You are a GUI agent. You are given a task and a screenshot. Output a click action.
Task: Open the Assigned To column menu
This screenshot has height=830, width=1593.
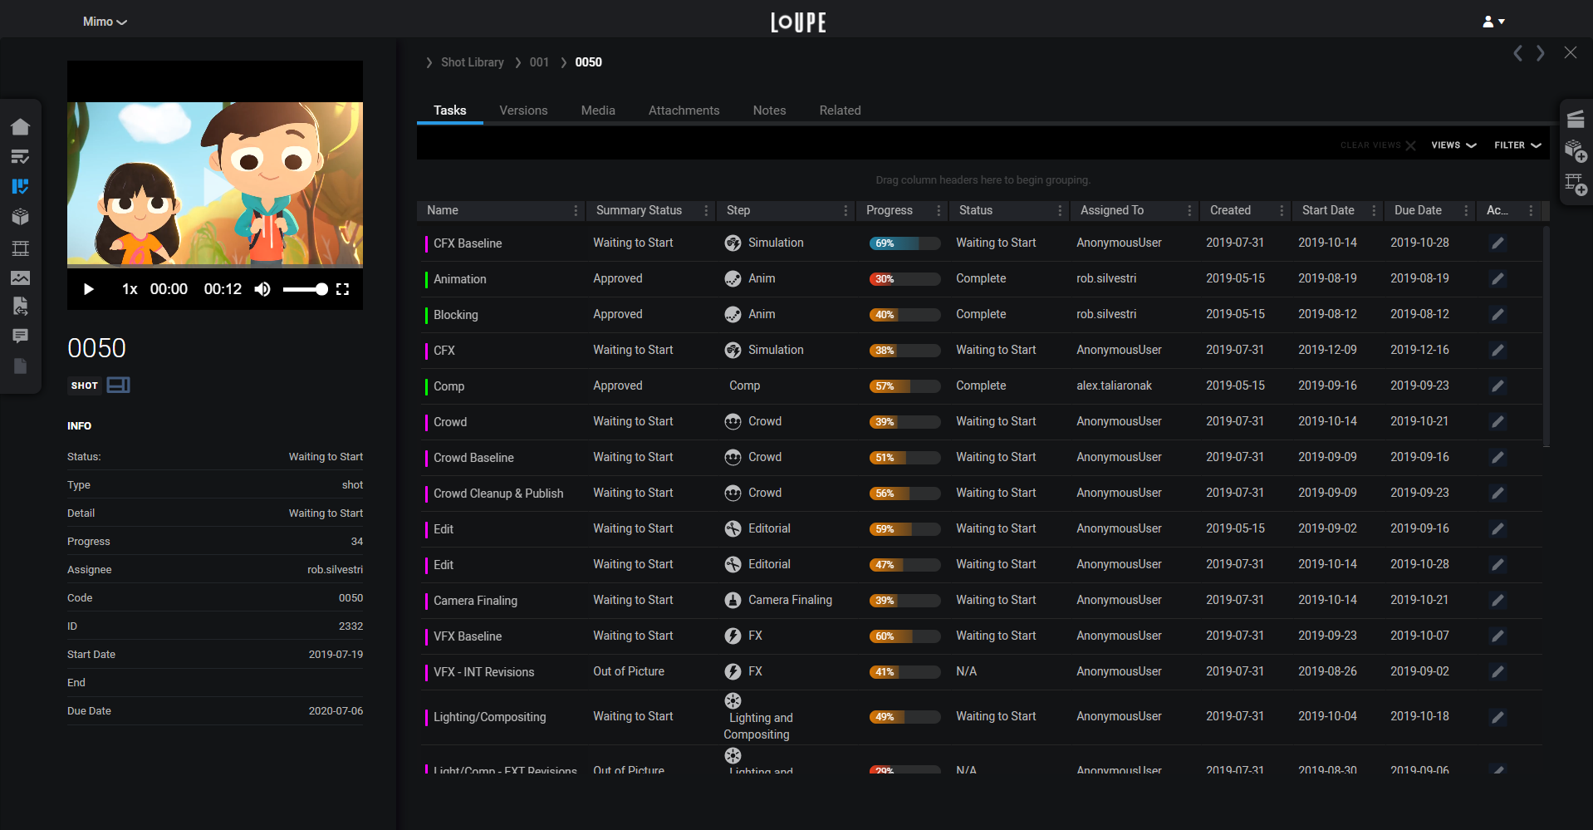1189,211
